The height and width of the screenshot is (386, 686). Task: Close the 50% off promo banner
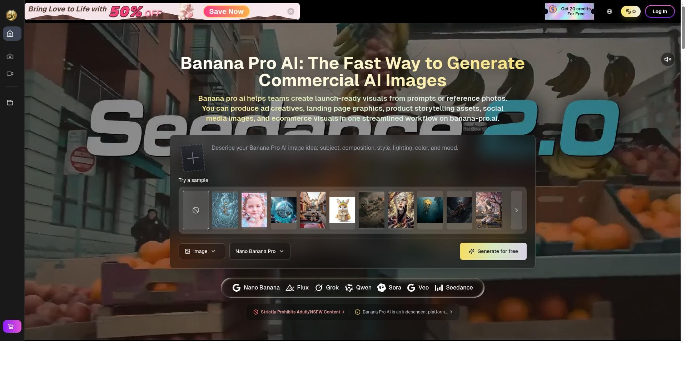tap(291, 11)
